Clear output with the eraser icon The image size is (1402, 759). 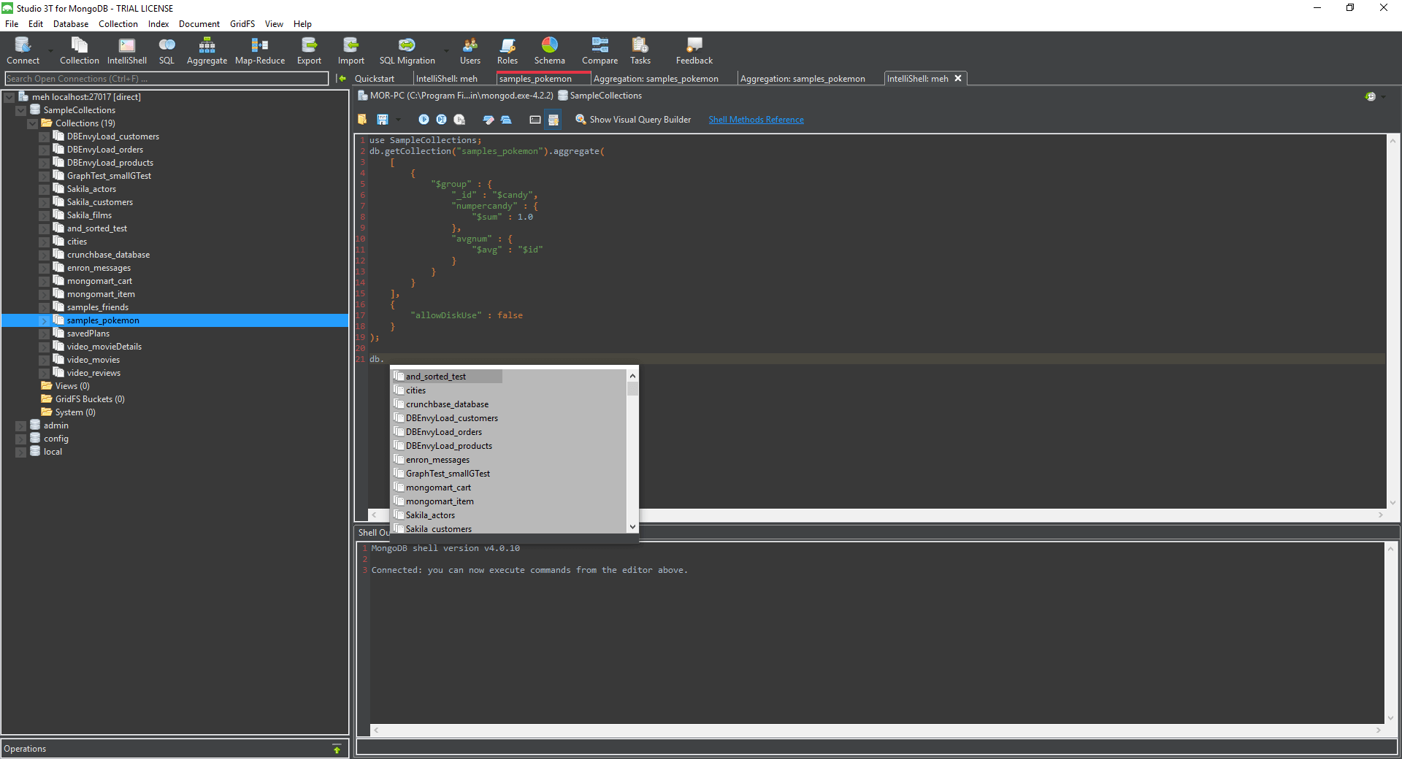coord(489,119)
